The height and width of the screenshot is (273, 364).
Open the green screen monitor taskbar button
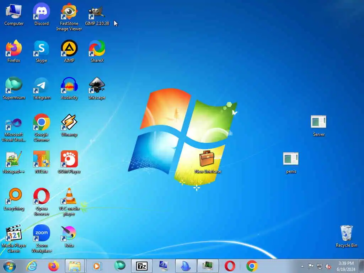click(208, 266)
